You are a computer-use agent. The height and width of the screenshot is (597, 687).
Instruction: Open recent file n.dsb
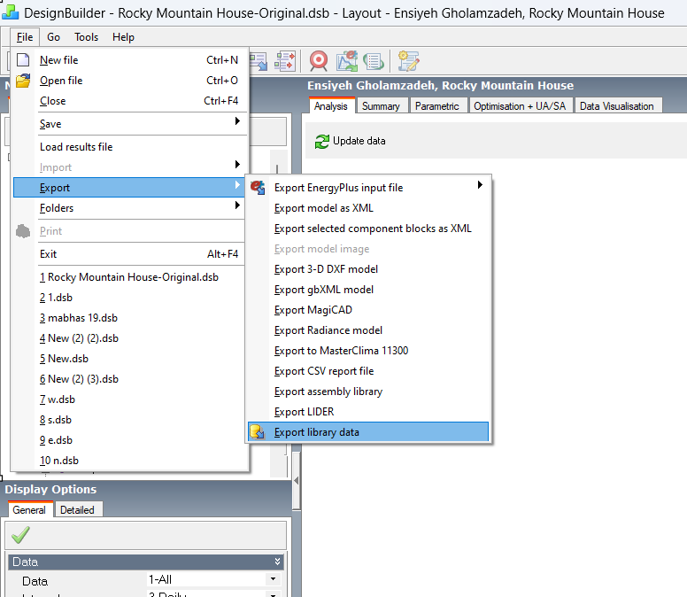(130, 461)
